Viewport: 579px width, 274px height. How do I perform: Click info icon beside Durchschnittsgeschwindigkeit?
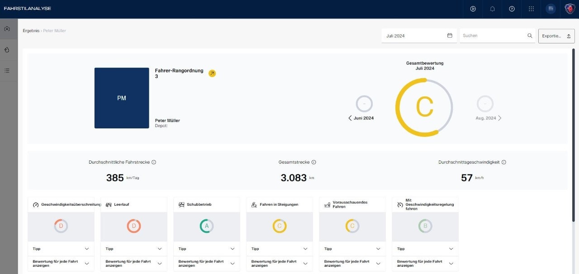click(x=504, y=162)
